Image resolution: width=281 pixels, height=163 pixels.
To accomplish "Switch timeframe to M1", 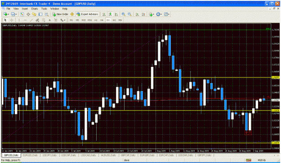I will point(71,20).
